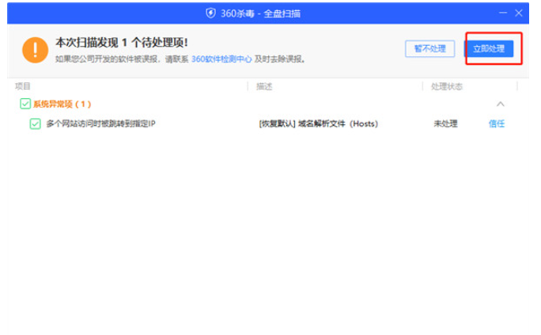Click 立即处理 to handle the issue now
541x335 pixels.
tap(489, 49)
